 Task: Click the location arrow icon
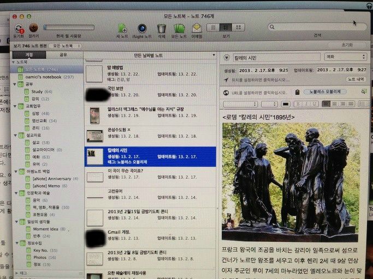point(226,80)
